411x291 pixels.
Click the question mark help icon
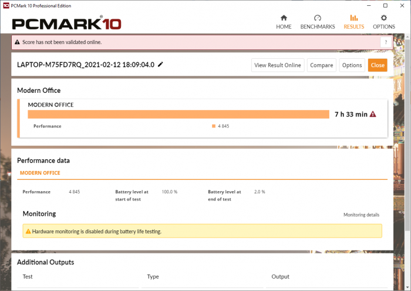[x=386, y=42]
